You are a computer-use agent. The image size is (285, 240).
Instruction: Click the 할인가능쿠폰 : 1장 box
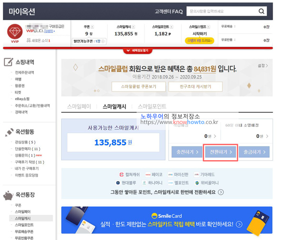89,41
